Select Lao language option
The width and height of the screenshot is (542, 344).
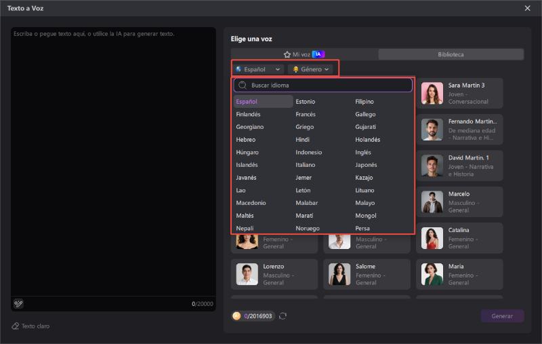pyautogui.click(x=241, y=191)
